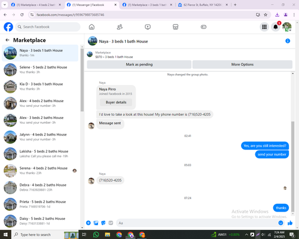
Task: Attach a photo with the image icon
Action: click(96, 223)
